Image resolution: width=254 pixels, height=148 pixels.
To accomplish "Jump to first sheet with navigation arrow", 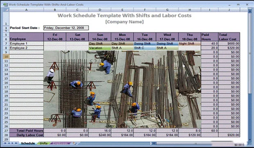I will 5,143.
